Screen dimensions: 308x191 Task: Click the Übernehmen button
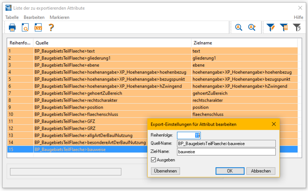[166, 171]
